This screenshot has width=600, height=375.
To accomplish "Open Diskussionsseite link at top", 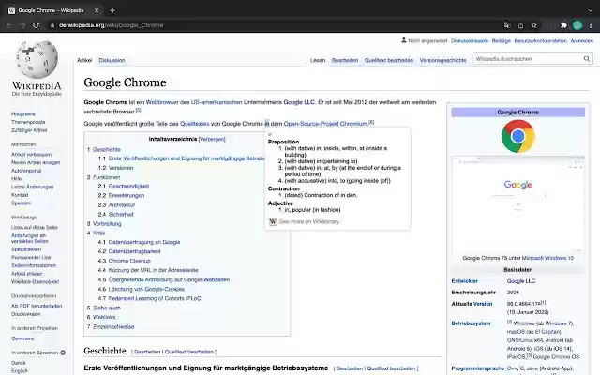I will tap(470, 41).
